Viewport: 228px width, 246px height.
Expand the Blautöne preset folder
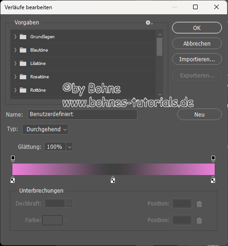[15, 50]
